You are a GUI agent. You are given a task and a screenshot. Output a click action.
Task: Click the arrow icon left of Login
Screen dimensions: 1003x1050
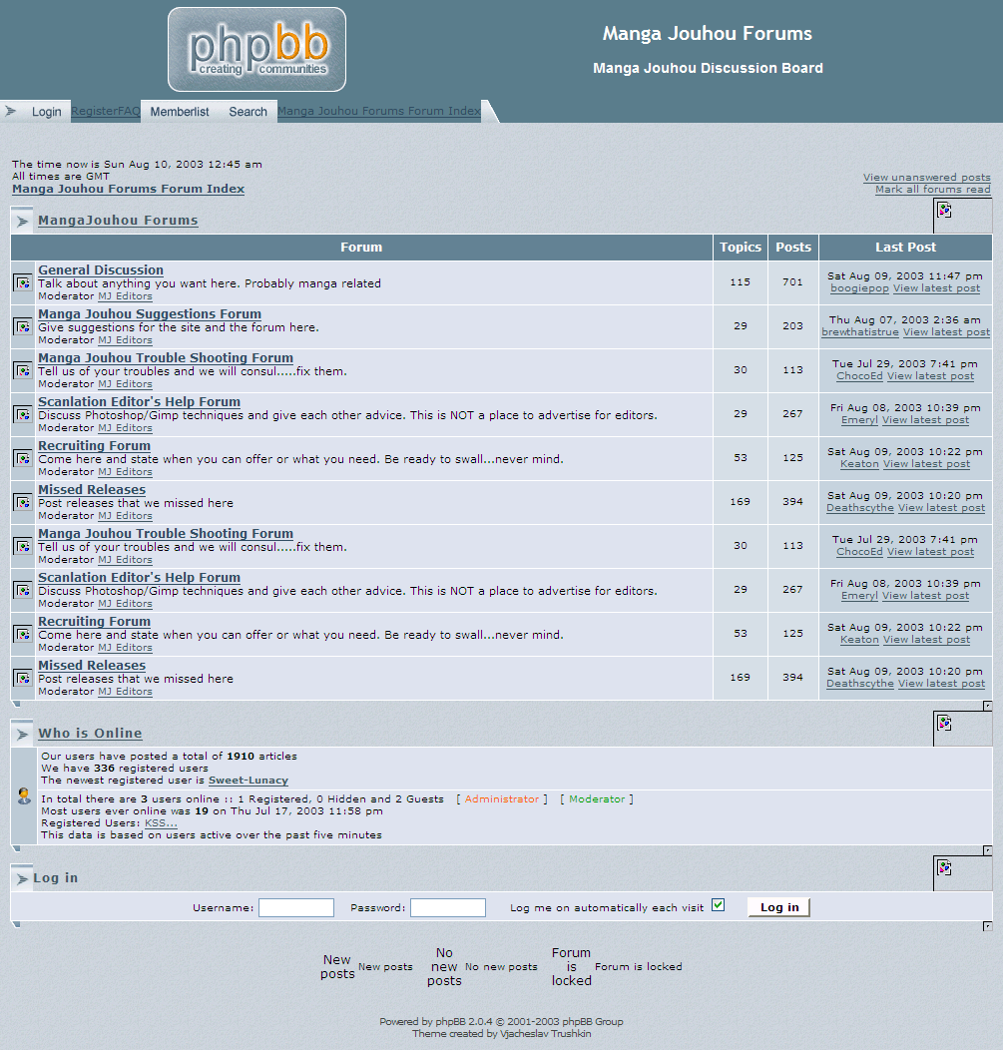click(11, 111)
